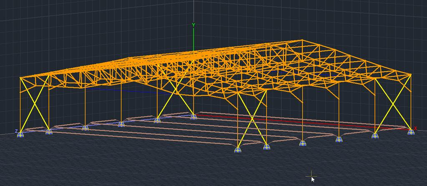Click the green Y axis line above the roof
The height and width of the screenshot is (186, 427).
pyautogui.click(x=193, y=39)
